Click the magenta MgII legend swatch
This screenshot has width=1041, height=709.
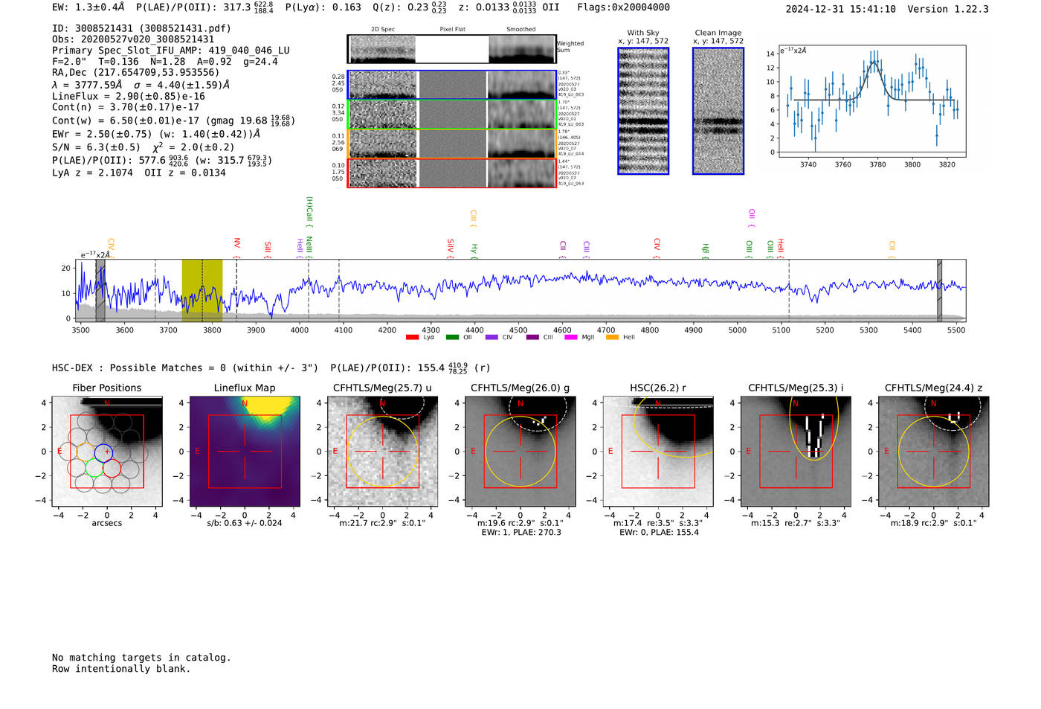[x=571, y=338]
